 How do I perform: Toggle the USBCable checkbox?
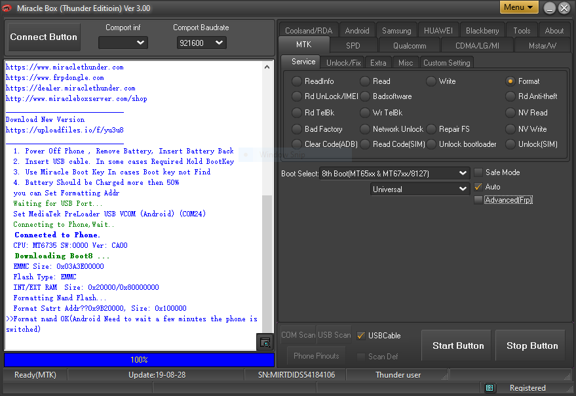point(360,335)
